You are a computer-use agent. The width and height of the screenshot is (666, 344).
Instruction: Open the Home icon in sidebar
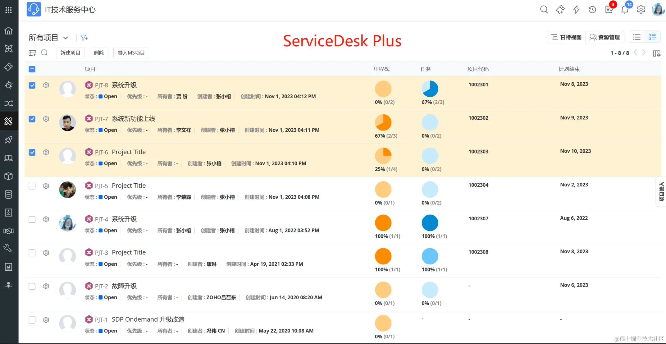point(8,30)
